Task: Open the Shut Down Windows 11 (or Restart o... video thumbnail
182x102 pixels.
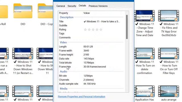Action: coord(23,54)
